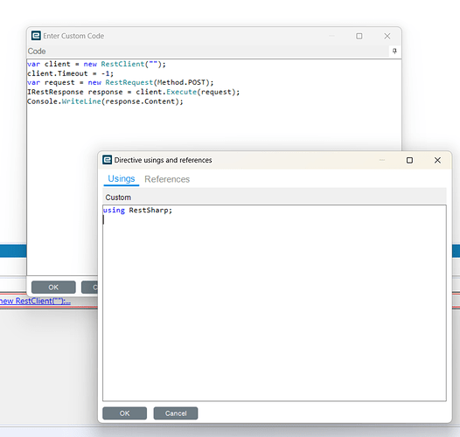This screenshot has height=437, width=460.
Task: Select the Usings tab
Action: click(122, 179)
